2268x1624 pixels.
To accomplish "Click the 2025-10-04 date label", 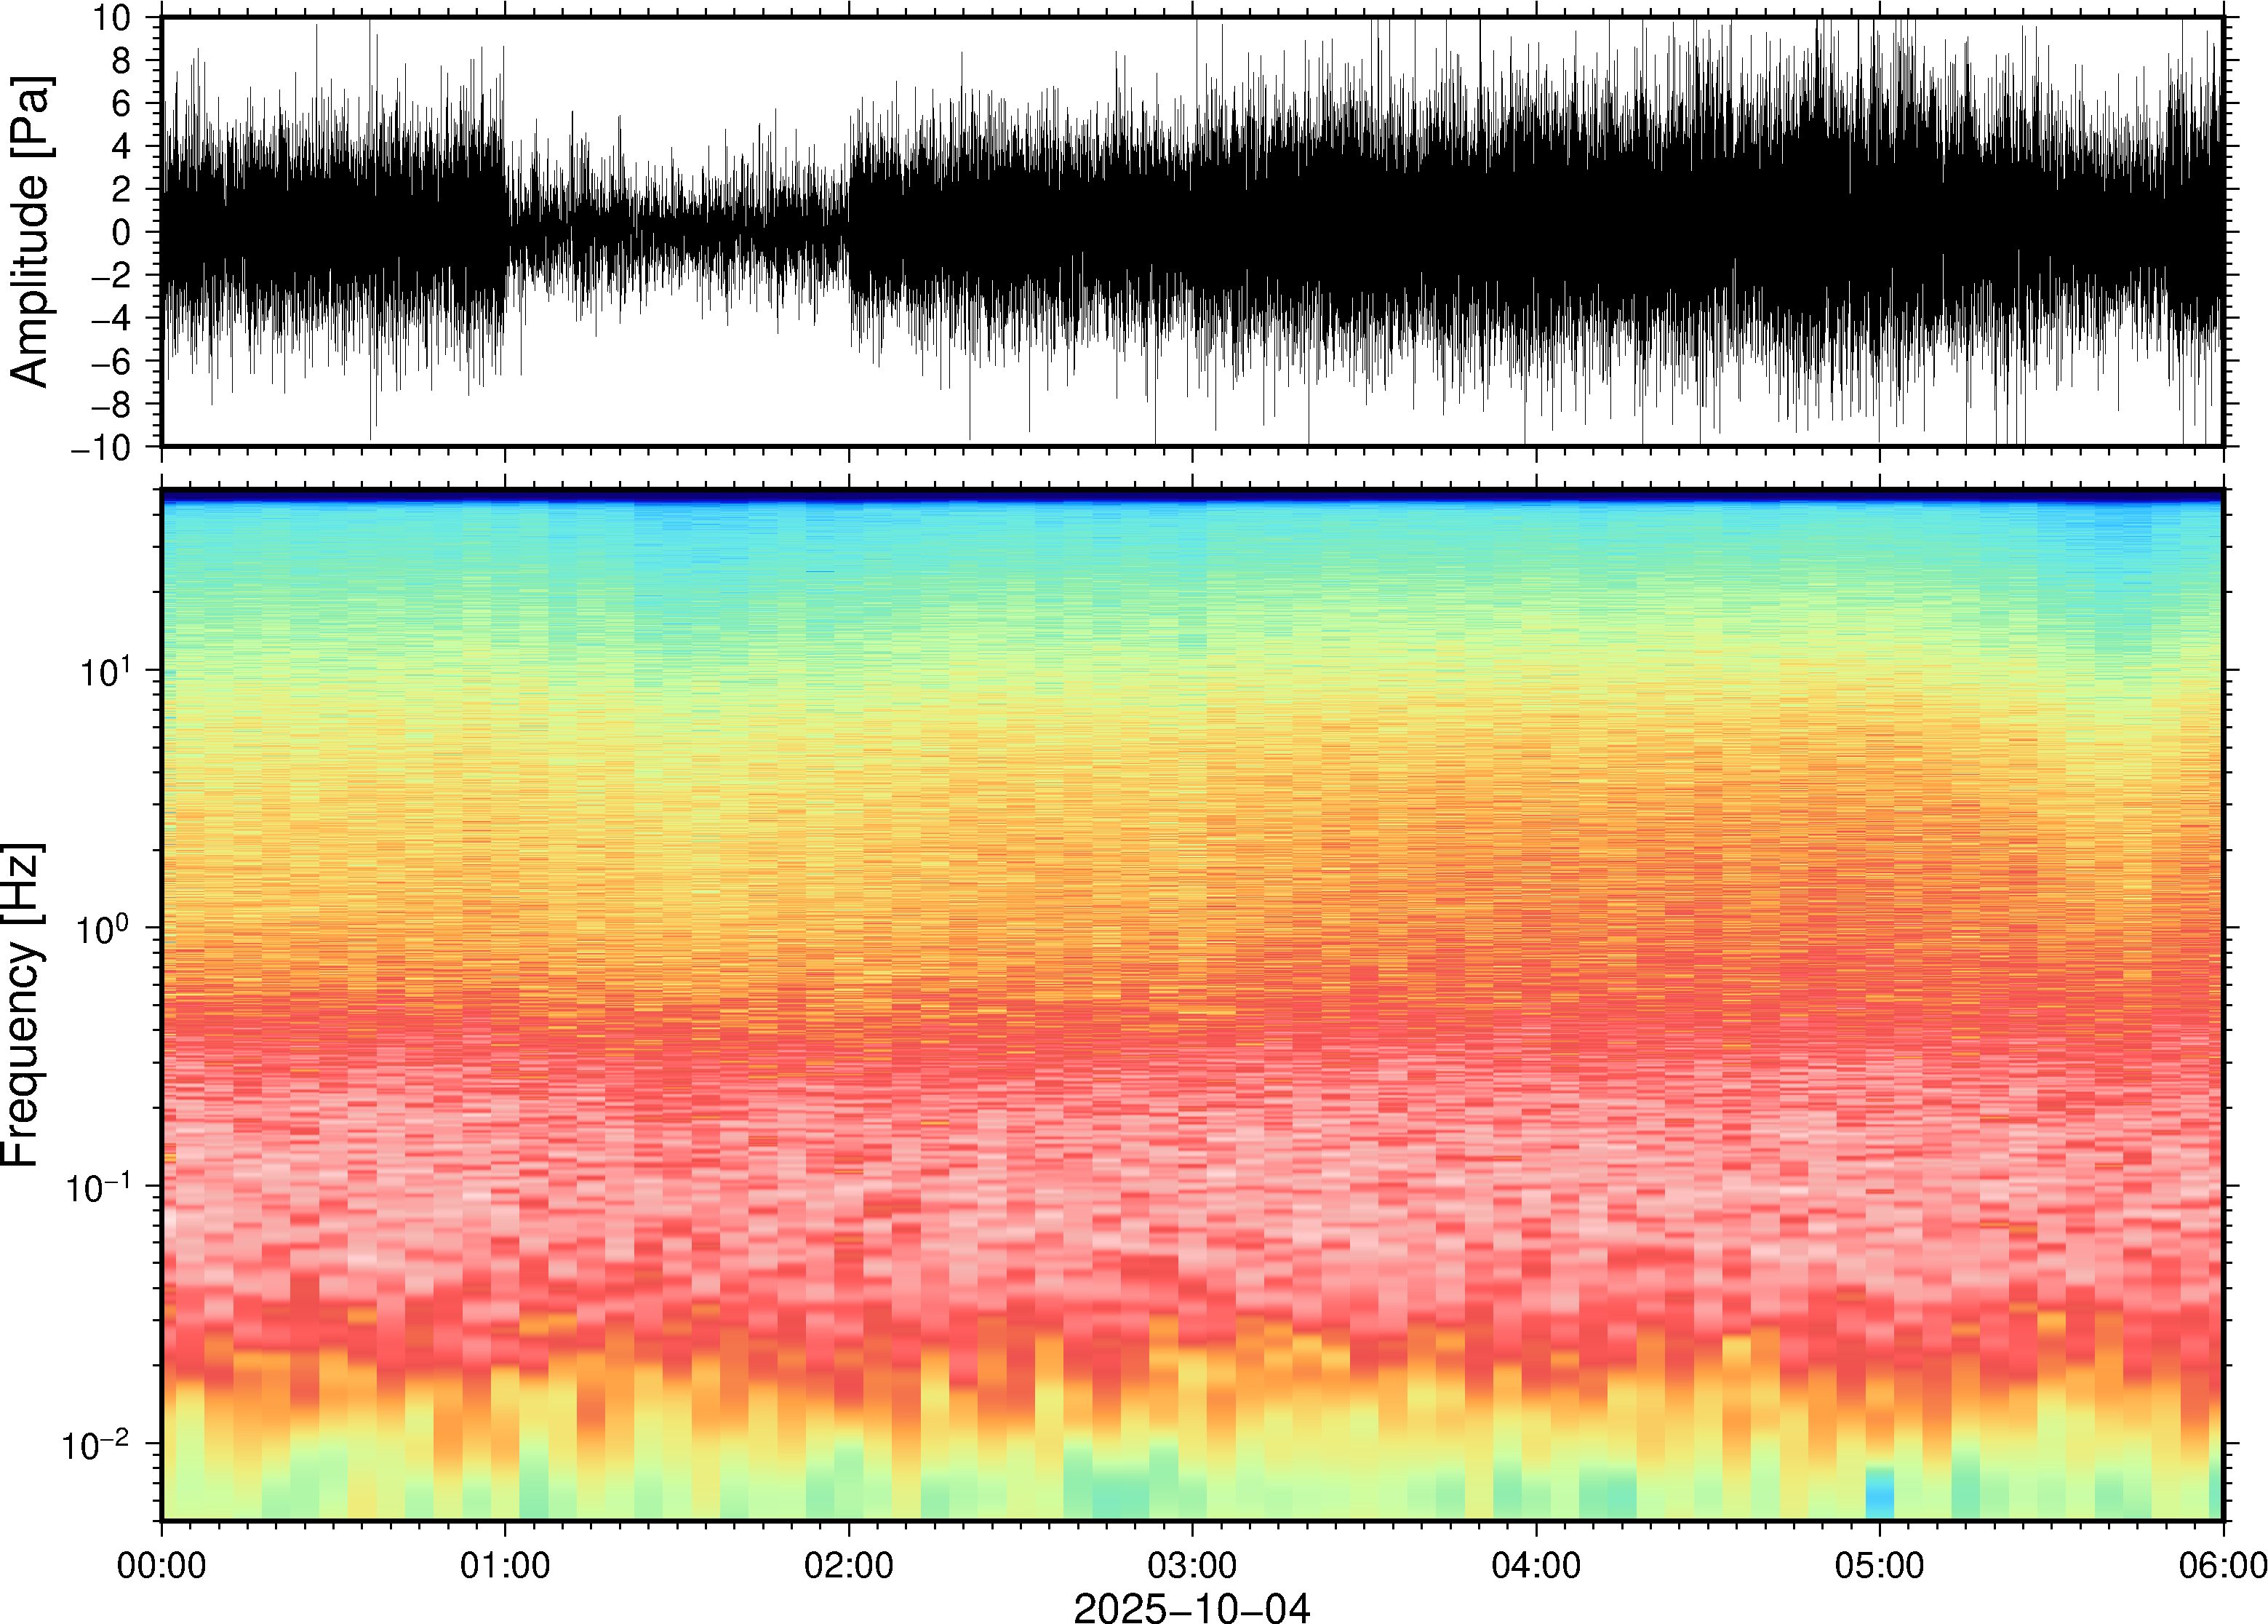I will (1191, 1607).
